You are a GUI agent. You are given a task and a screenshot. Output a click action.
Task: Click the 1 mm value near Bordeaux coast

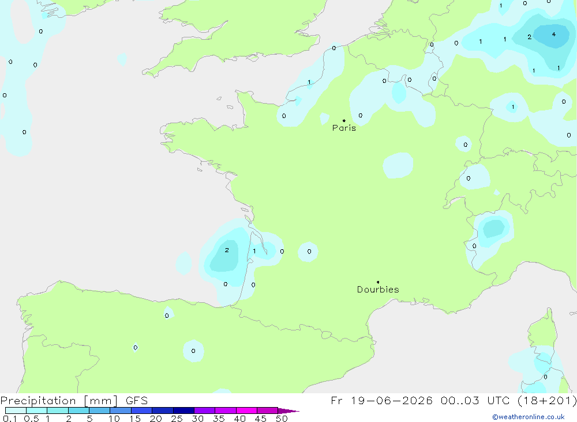(254, 251)
